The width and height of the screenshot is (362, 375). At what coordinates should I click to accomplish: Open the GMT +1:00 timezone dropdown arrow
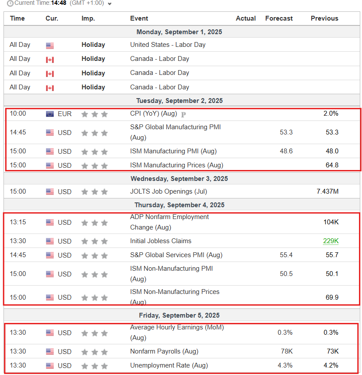pyautogui.click(x=110, y=4)
